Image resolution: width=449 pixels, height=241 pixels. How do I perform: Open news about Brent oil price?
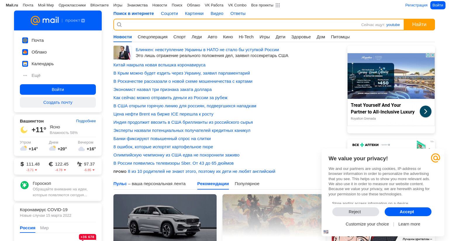tap(163, 114)
